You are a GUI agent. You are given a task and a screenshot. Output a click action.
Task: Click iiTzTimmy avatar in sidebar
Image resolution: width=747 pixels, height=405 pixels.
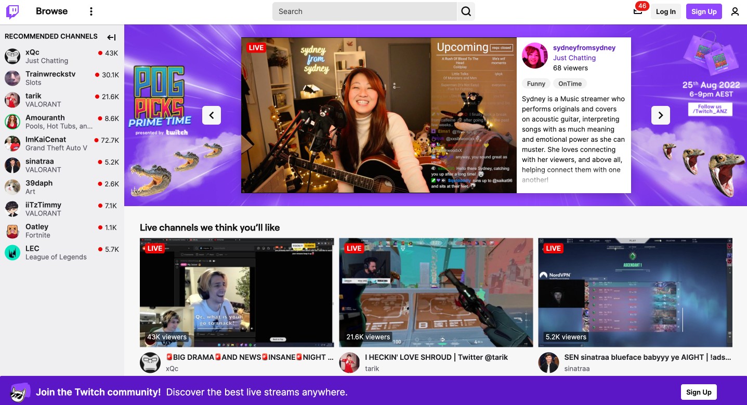tap(12, 209)
